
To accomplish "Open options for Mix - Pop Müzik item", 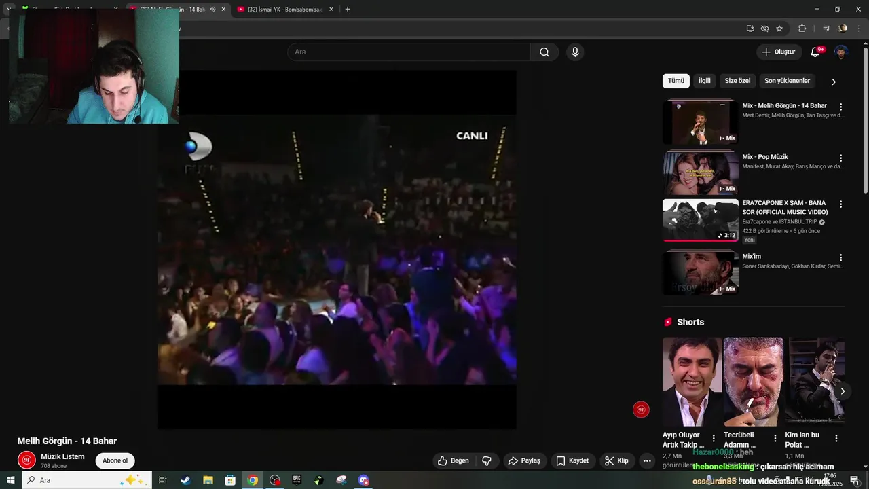I will 840,158.
